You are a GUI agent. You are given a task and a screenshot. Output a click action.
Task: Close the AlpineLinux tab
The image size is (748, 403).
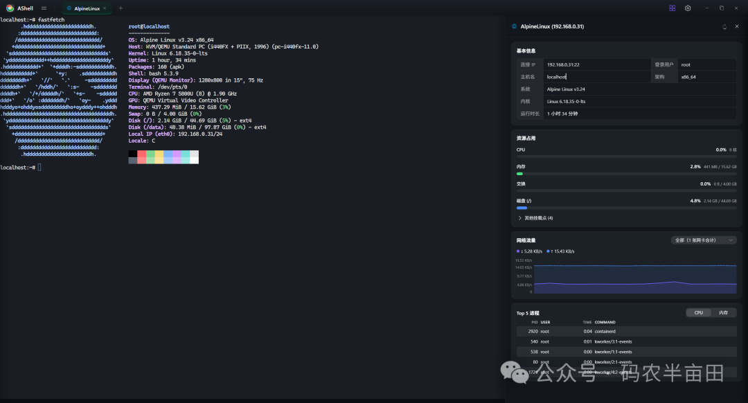pos(105,8)
